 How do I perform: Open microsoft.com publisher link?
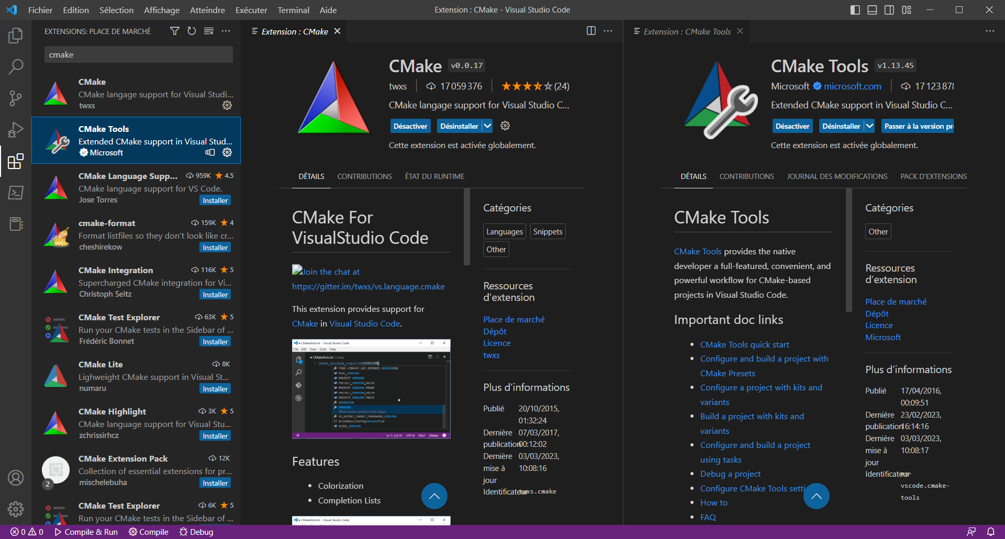pos(852,86)
